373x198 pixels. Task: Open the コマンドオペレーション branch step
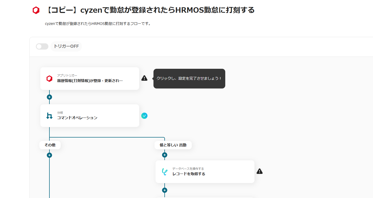90,116
